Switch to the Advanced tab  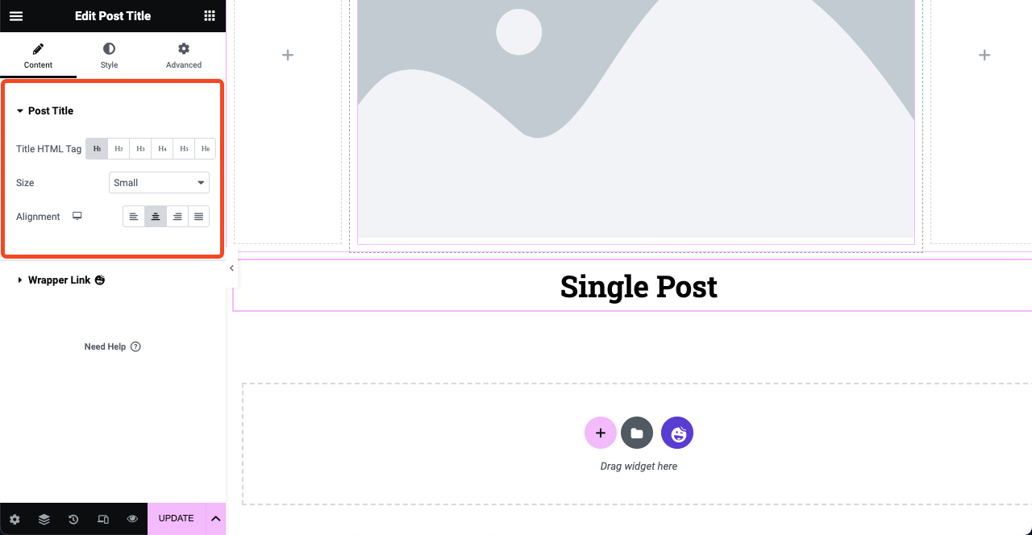184,56
